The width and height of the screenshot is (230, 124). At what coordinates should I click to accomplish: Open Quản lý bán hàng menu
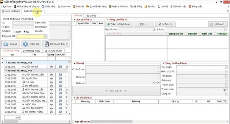point(96,7)
